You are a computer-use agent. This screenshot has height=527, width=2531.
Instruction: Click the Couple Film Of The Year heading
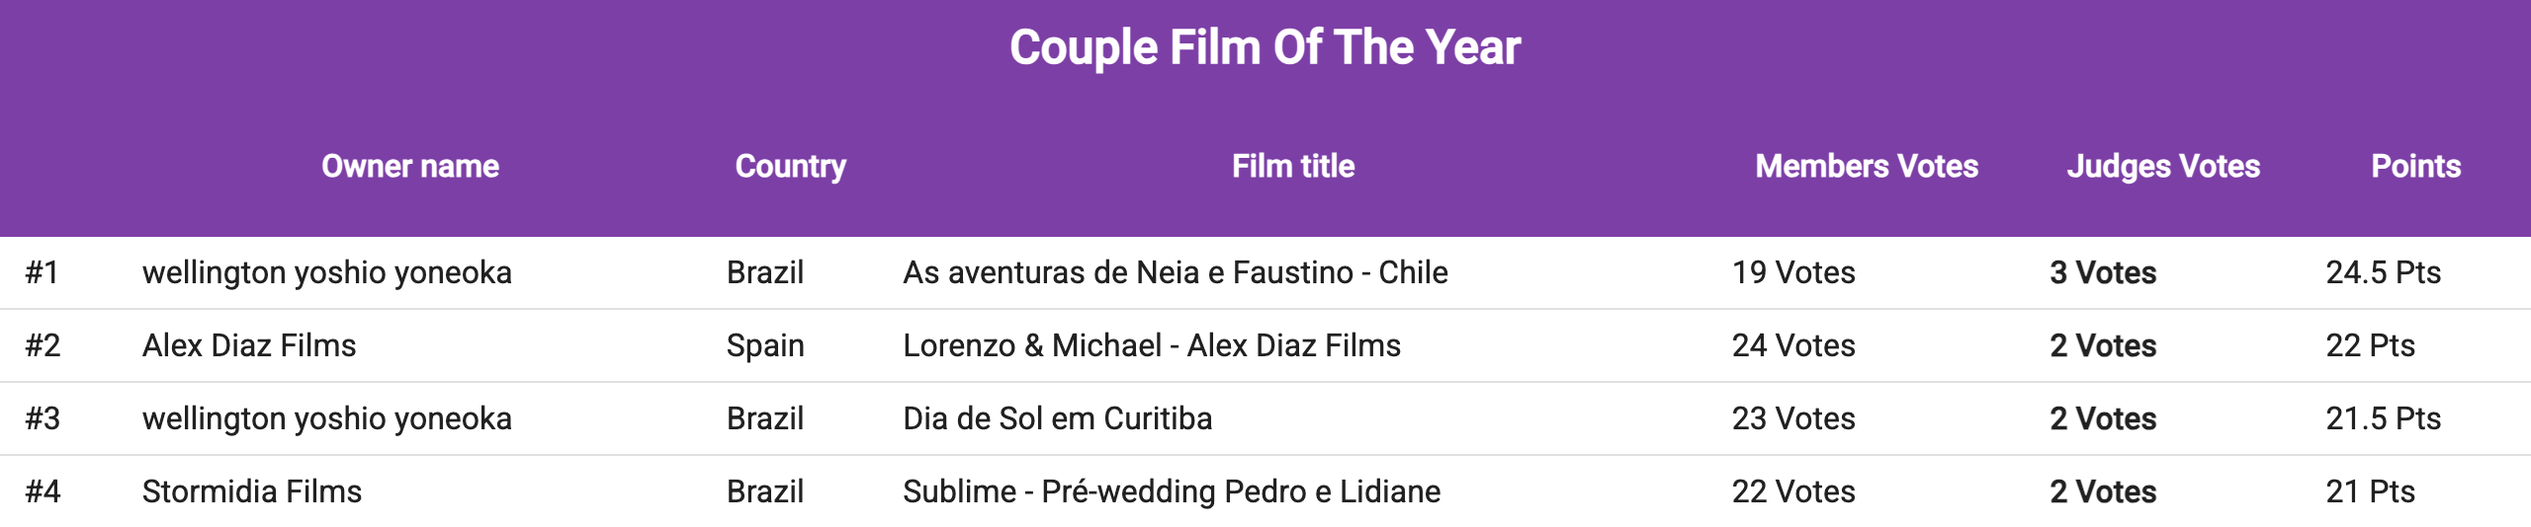coord(1265,47)
